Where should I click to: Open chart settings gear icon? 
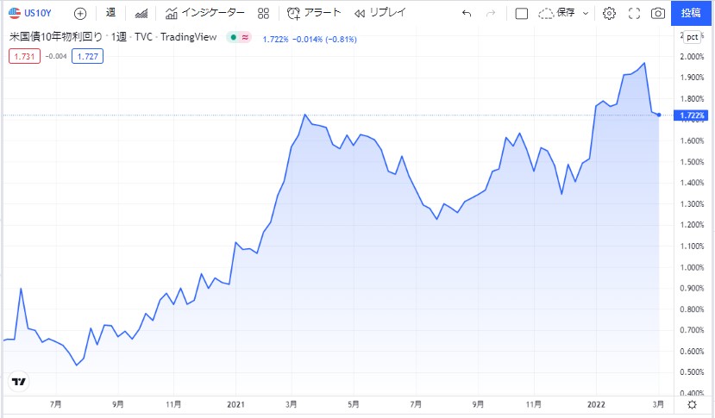coord(609,13)
